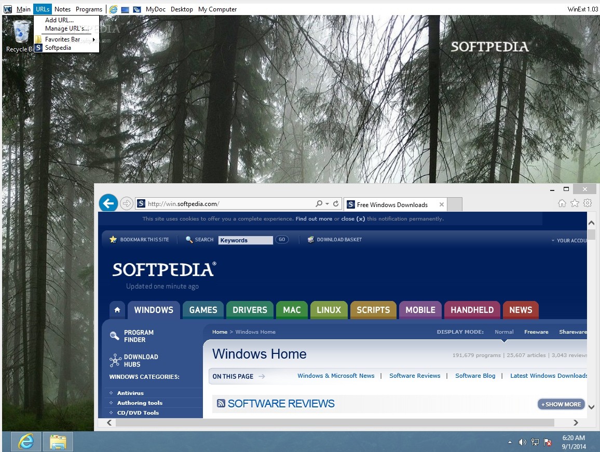Open the URLs menu
This screenshot has width=600, height=452.
tap(43, 9)
